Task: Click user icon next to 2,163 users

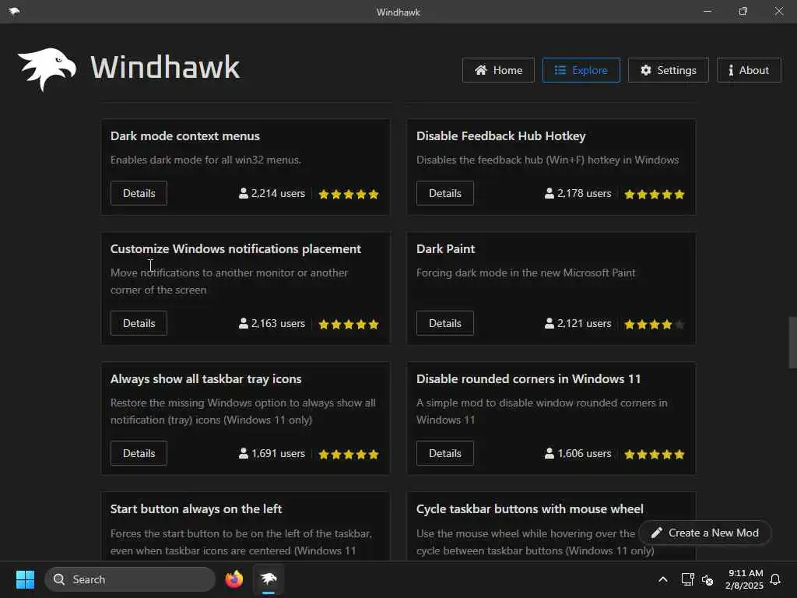Action: pos(244,323)
